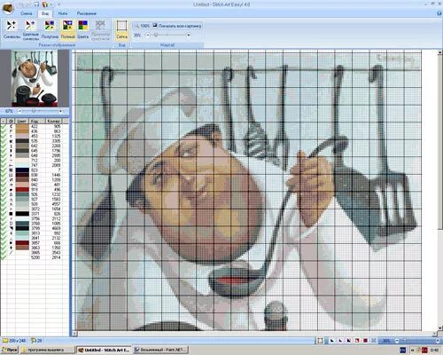Screen dimensions: 443x355
Task: Open the Схема ribbon tab
Action: click(x=27, y=13)
